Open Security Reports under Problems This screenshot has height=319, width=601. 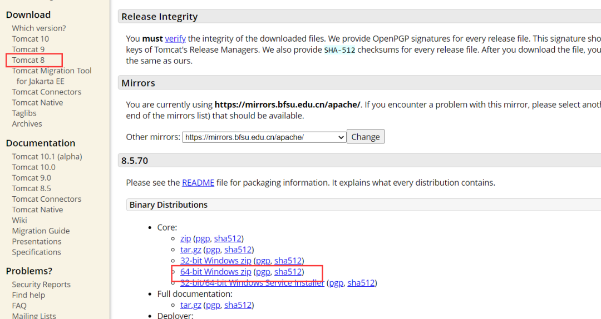pyautogui.click(x=41, y=285)
